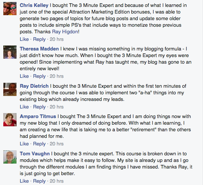Open Ray Dietrich's profile picture
This screenshot has height=185, width=203.
coord(10,89)
